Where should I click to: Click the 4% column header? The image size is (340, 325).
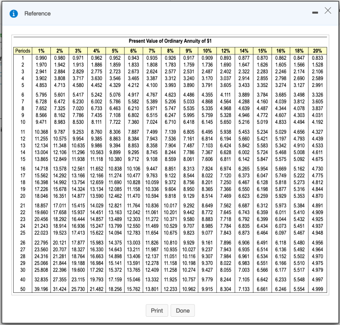pos(97,51)
